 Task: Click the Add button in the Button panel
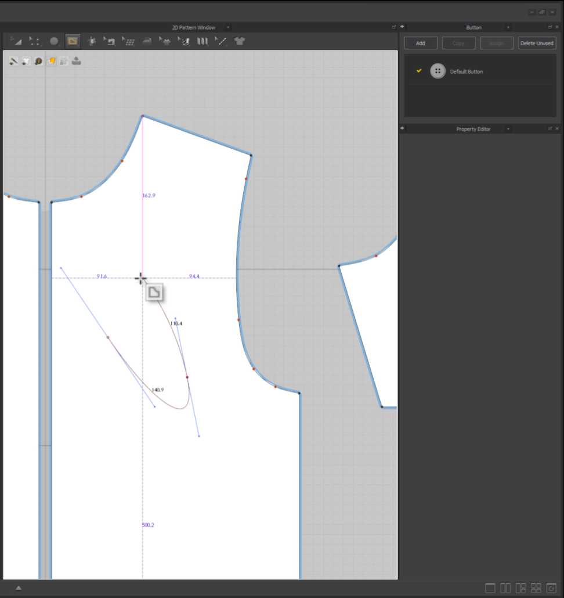(x=421, y=43)
